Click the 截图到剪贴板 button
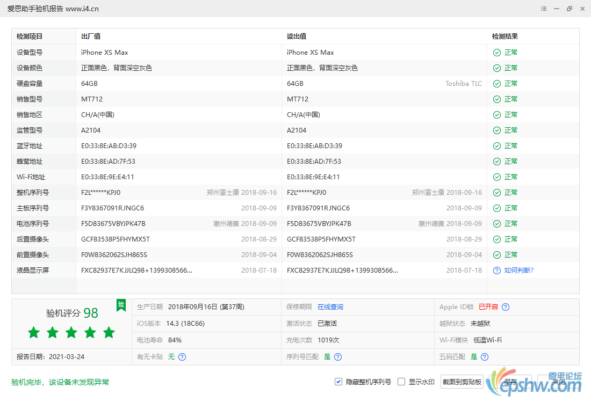The width and height of the screenshot is (591, 402). [x=462, y=382]
